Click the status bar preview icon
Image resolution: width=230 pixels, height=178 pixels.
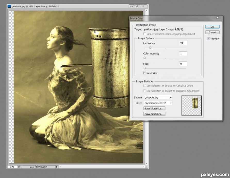[19, 167]
